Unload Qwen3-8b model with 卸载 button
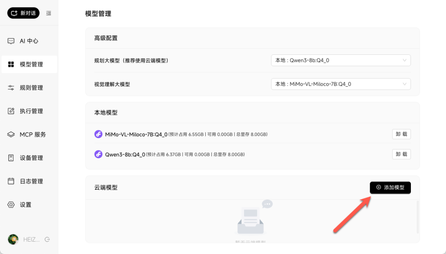This screenshot has width=446, height=254. [x=401, y=154]
